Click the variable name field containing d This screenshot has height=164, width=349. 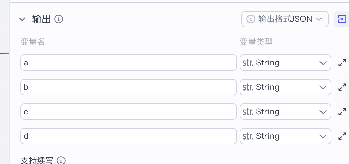128,136
